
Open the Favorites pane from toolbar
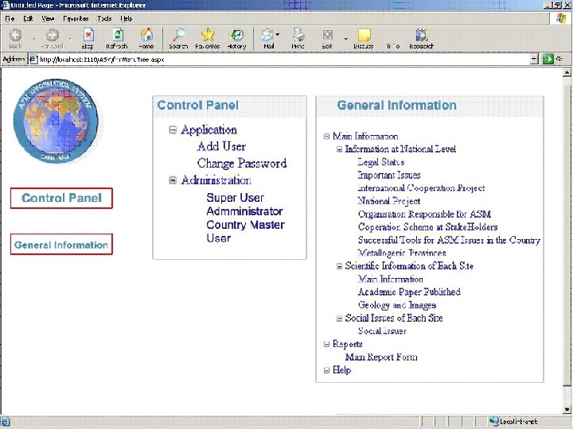(208, 39)
